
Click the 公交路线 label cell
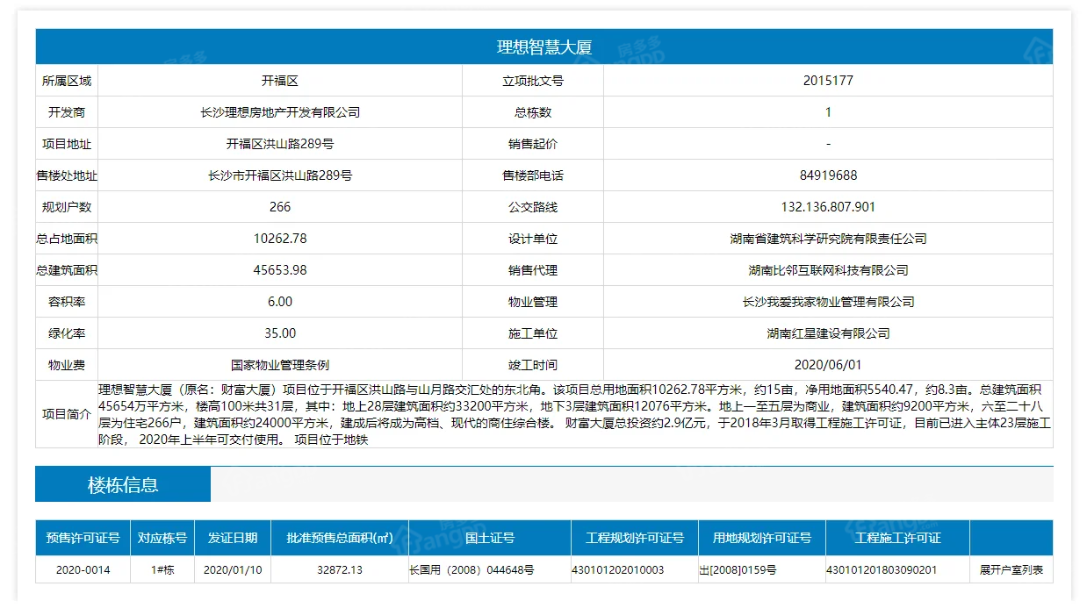[x=533, y=207]
